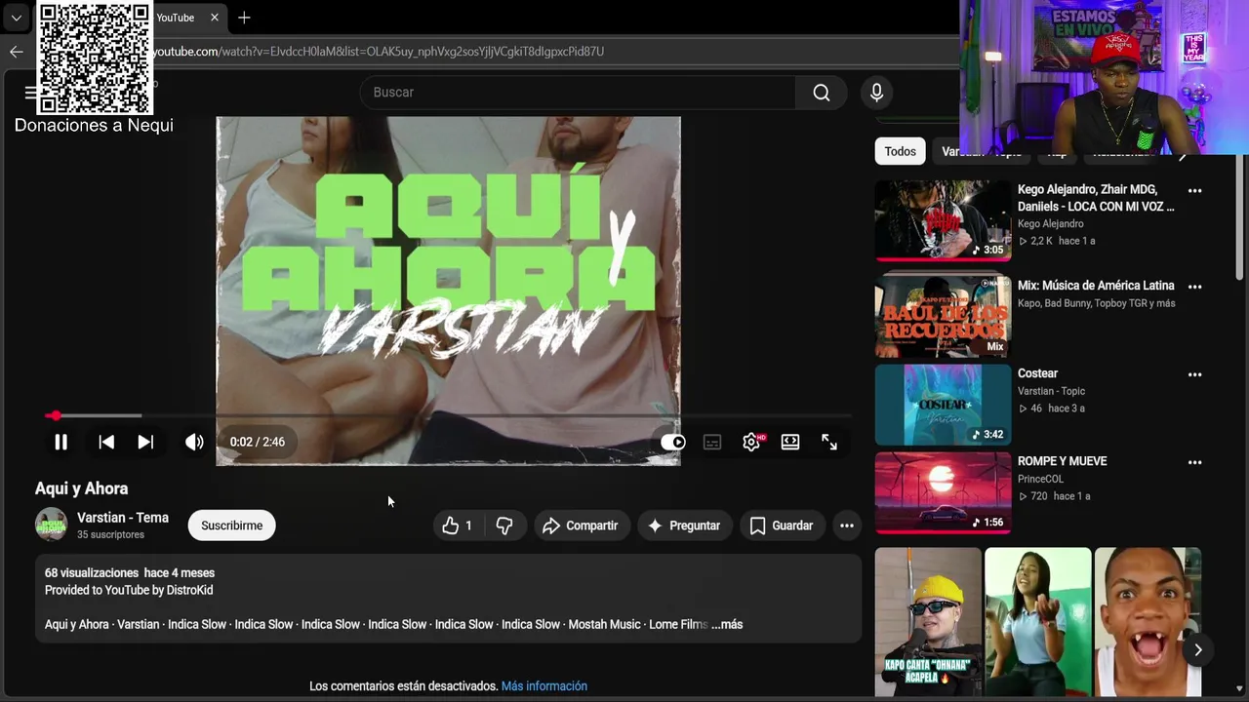Click the Suscribirme button
The width and height of the screenshot is (1249, 702).
232,526
